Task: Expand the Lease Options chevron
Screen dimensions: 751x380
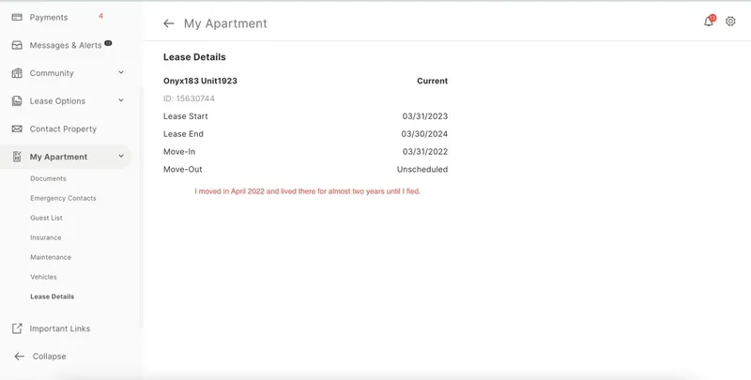Action: click(121, 100)
